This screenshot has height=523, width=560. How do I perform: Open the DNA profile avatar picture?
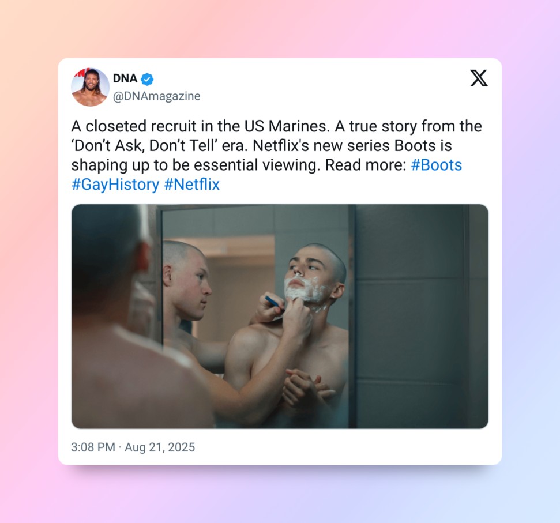coord(90,87)
